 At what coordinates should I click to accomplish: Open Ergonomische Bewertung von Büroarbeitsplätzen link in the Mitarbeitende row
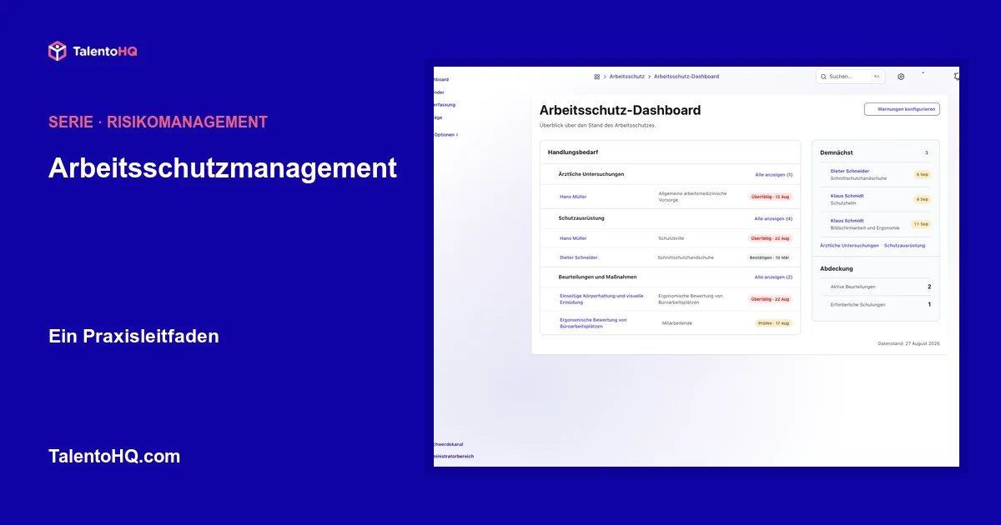593,323
